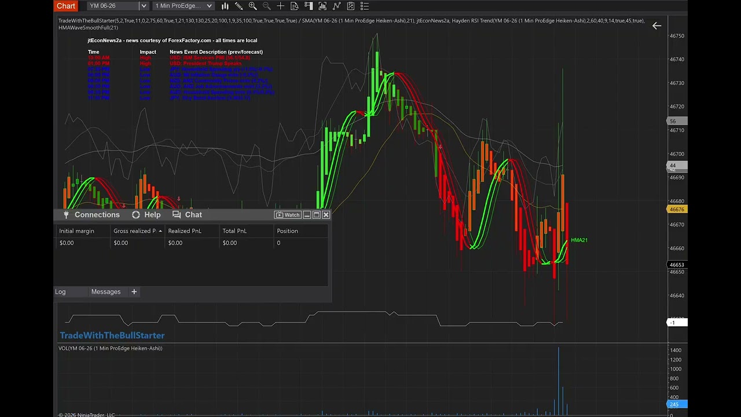Click the back arrow at chart top right
The image size is (741, 417).
click(656, 25)
